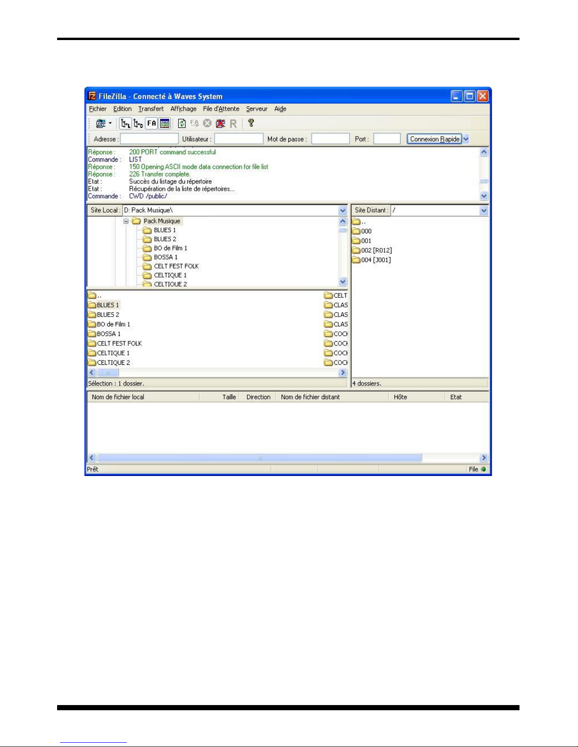Select remote folder 004 [J001]
Viewport: 578px width, 747px height.
[x=376, y=260]
